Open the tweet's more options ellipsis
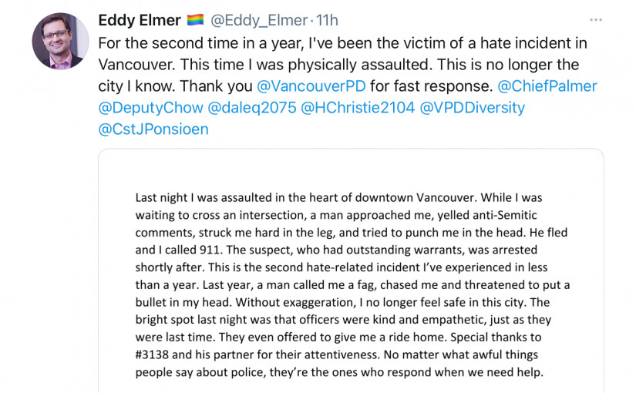 click(596, 20)
